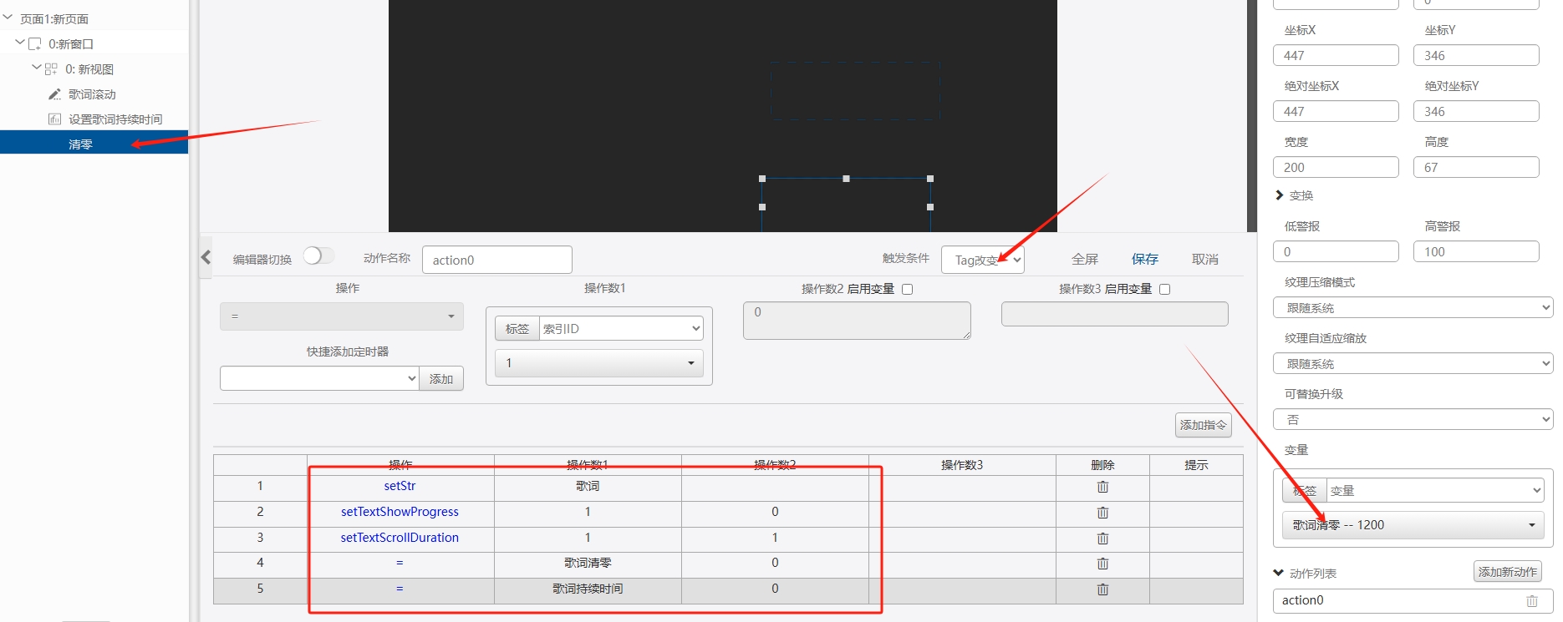
Task: Select the 歌词滚动 tree item
Action: pos(92,94)
